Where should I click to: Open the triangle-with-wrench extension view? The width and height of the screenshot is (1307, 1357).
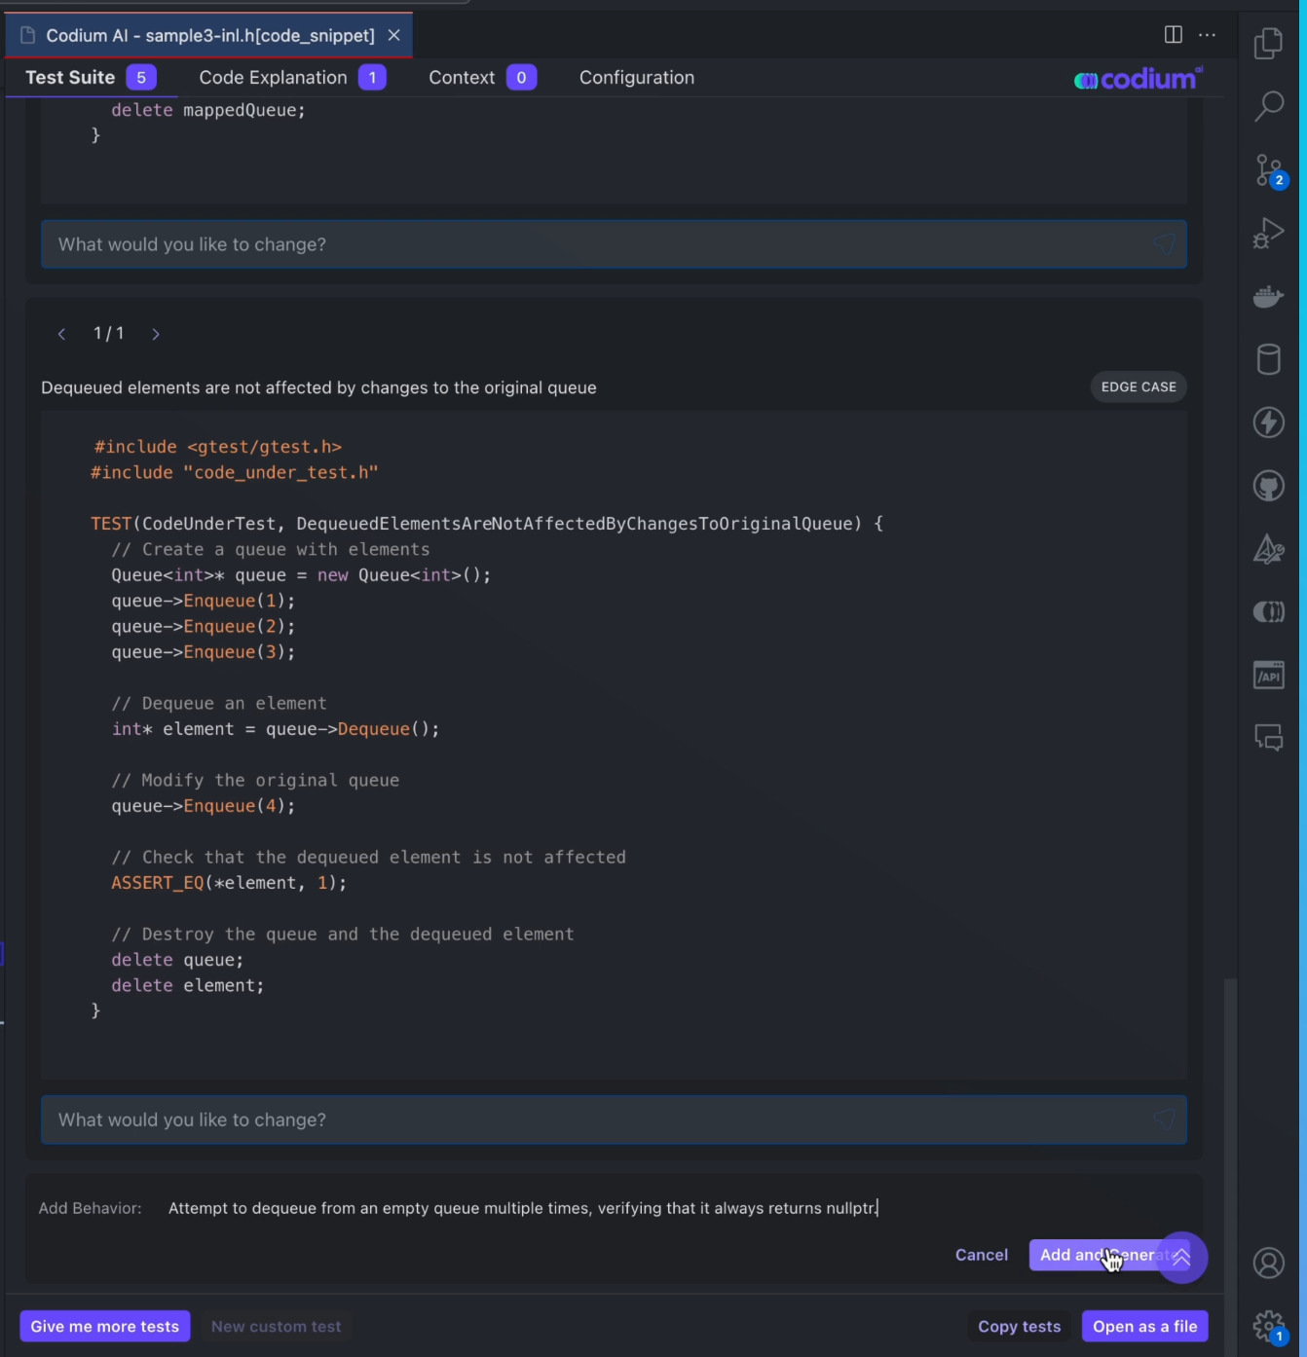[1268, 549]
